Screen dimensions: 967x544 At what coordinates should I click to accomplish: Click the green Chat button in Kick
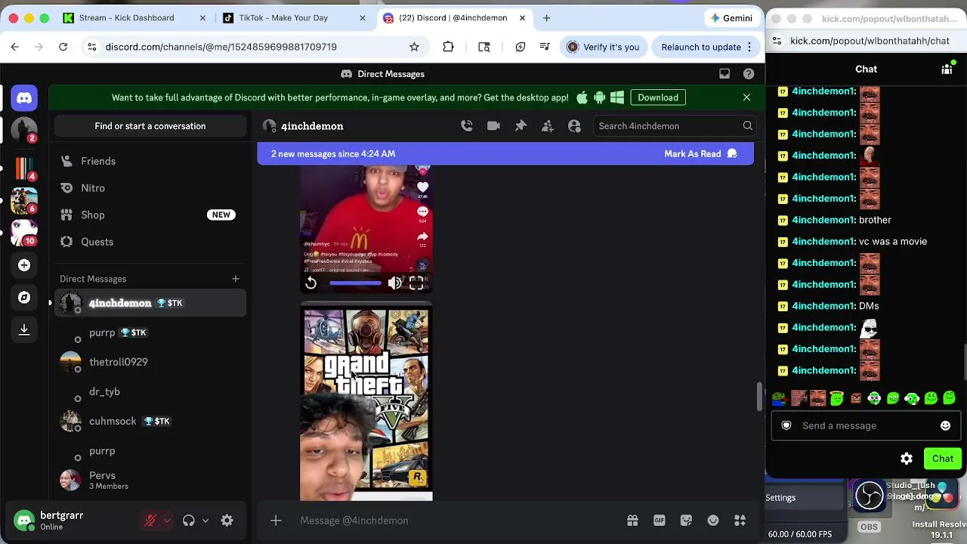943,459
